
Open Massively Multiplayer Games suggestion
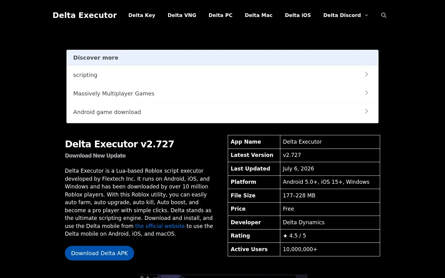pos(222,93)
